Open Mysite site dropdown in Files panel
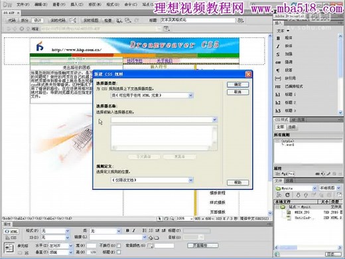This screenshot has width=345, height=259. point(314,188)
